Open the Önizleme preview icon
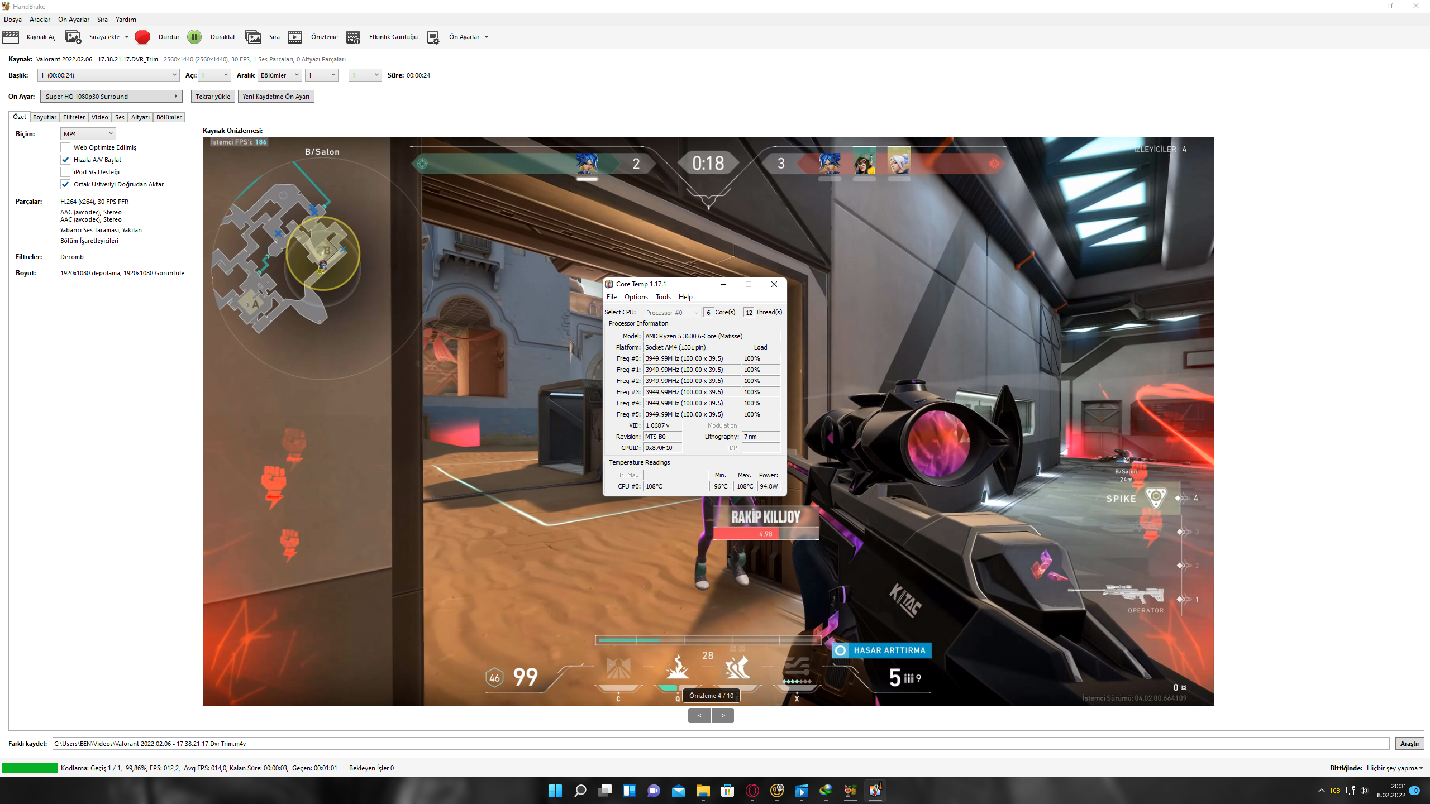 (x=295, y=37)
